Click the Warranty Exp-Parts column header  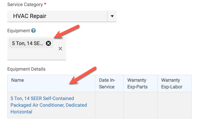click(x=137, y=83)
